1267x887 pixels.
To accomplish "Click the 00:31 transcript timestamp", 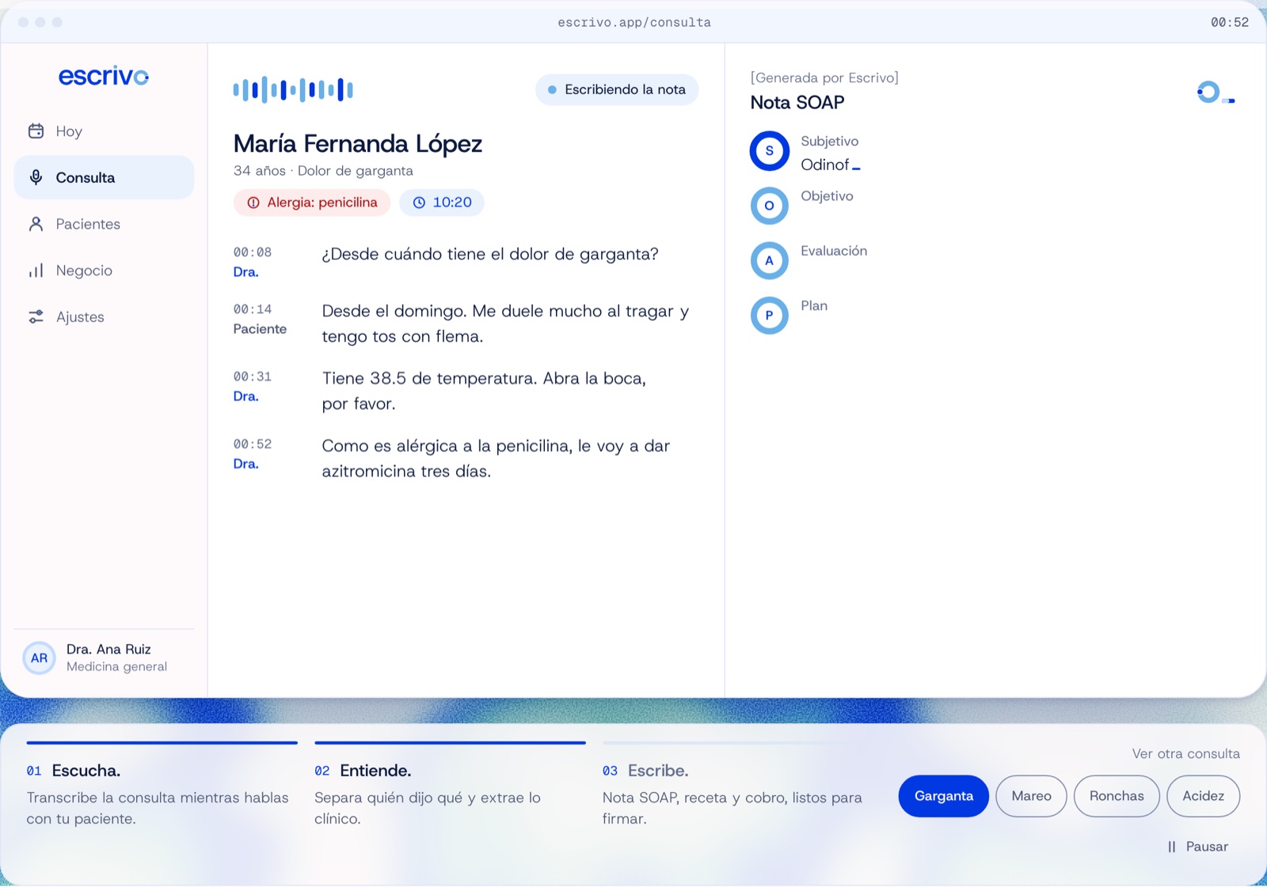I will coord(253,377).
